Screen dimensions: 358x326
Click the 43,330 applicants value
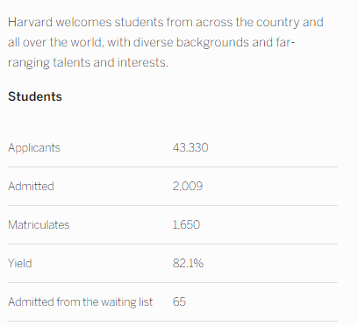coord(190,147)
